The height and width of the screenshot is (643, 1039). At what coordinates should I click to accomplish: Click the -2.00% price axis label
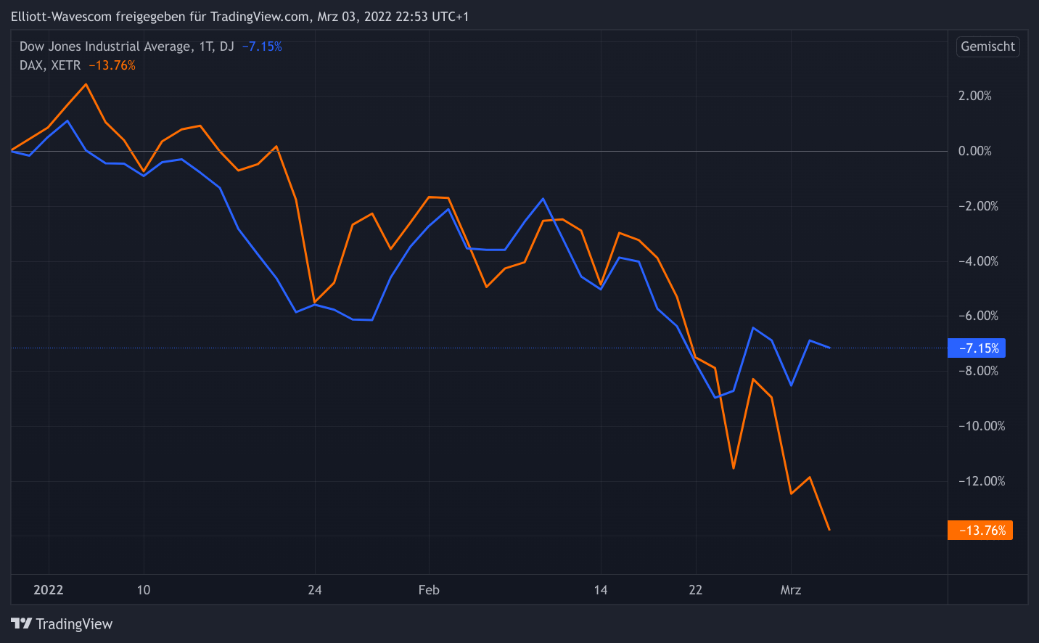pos(978,206)
